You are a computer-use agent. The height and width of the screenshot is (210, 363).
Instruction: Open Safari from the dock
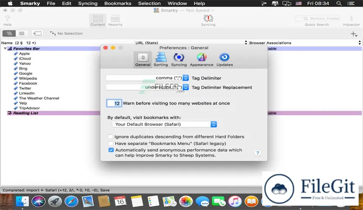71,201
